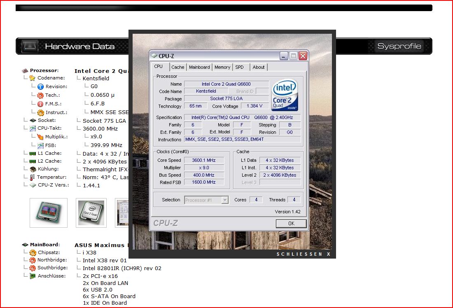Click the Codename star icon

pyautogui.click(x=33, y=78)
